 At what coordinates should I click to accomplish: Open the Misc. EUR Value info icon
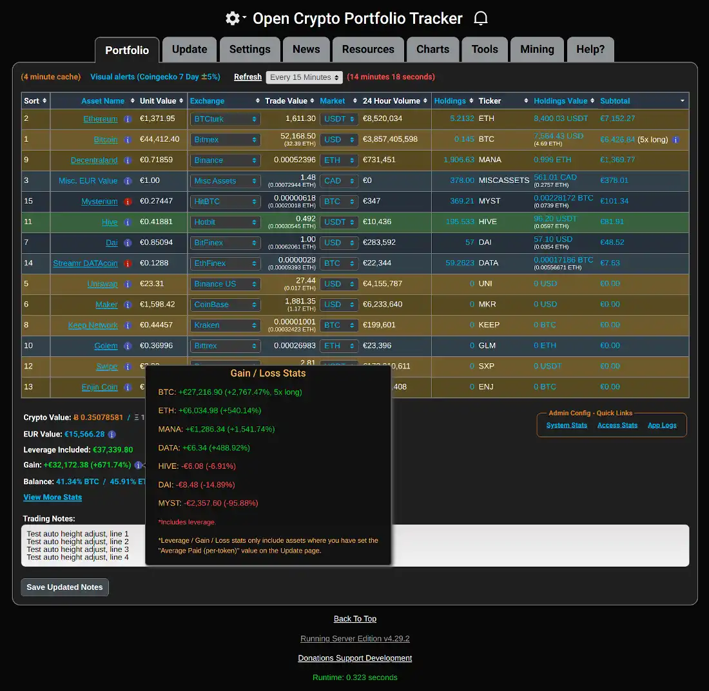tap(128, 181)
